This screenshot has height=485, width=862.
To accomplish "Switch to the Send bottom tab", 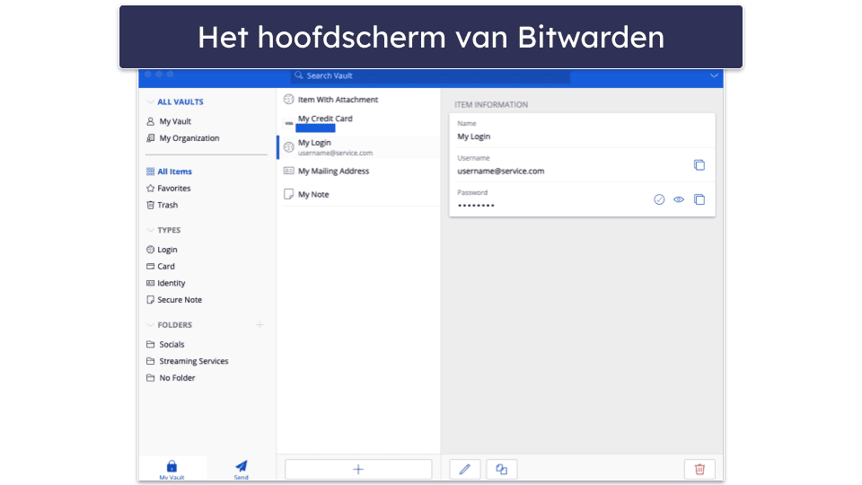I will tap(241, 470).
